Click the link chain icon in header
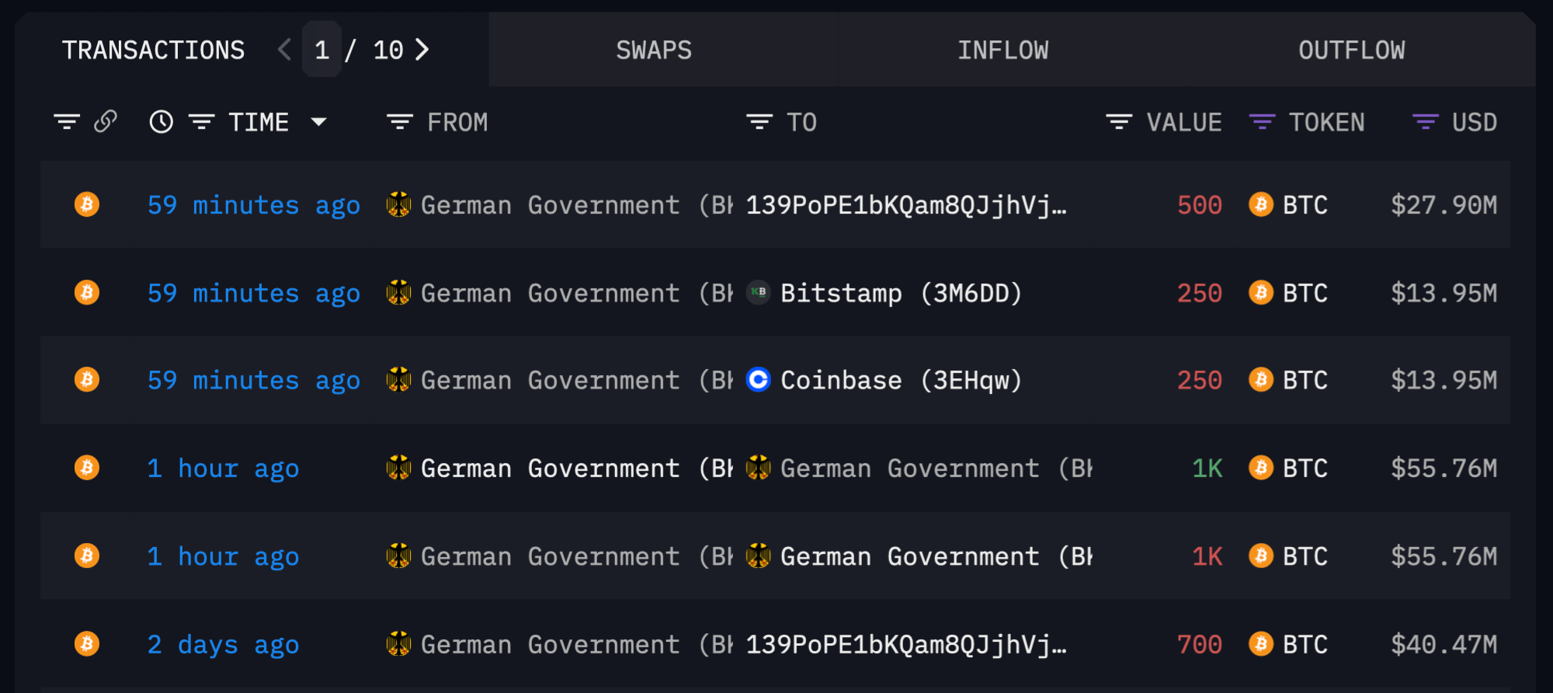 coord(106,122)
